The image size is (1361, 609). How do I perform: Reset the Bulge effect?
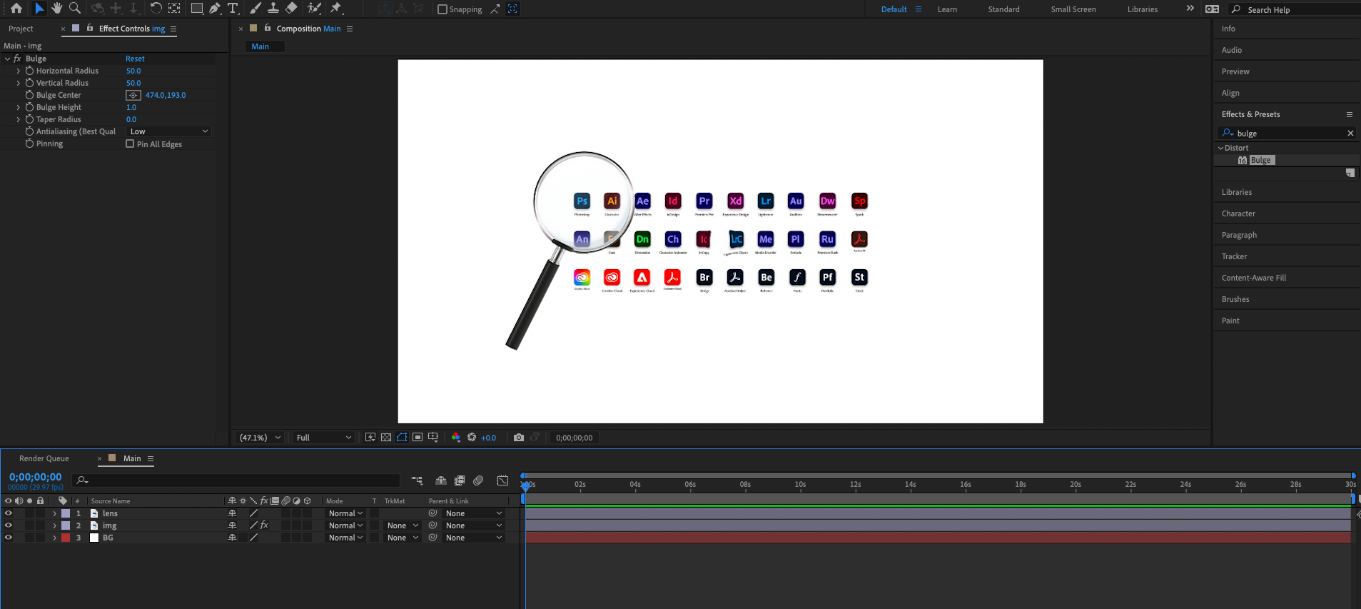(135, 59)
